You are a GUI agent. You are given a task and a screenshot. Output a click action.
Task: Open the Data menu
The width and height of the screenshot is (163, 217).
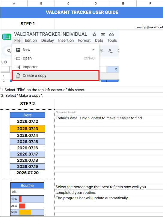99,40
